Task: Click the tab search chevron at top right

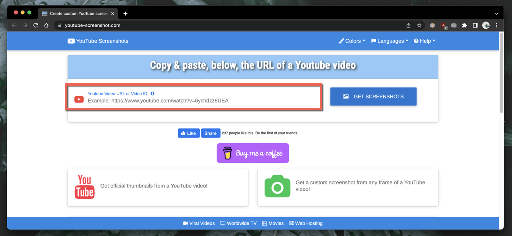Action: (496, 13)
